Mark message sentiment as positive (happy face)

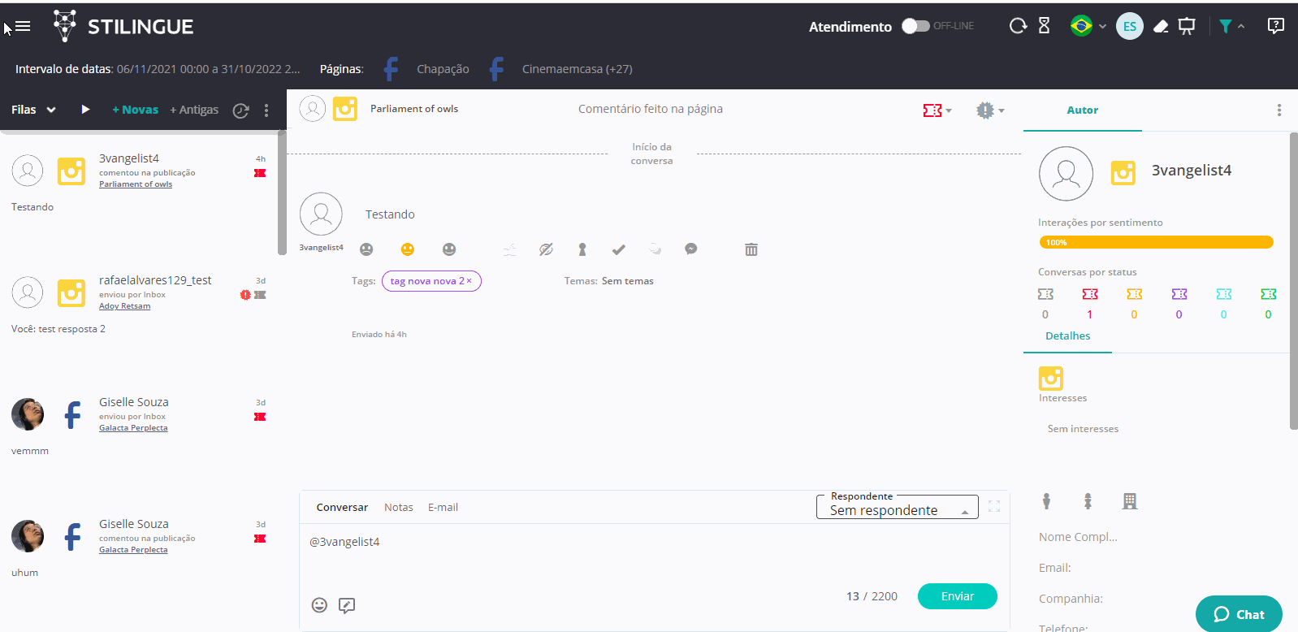coord(449,249)
